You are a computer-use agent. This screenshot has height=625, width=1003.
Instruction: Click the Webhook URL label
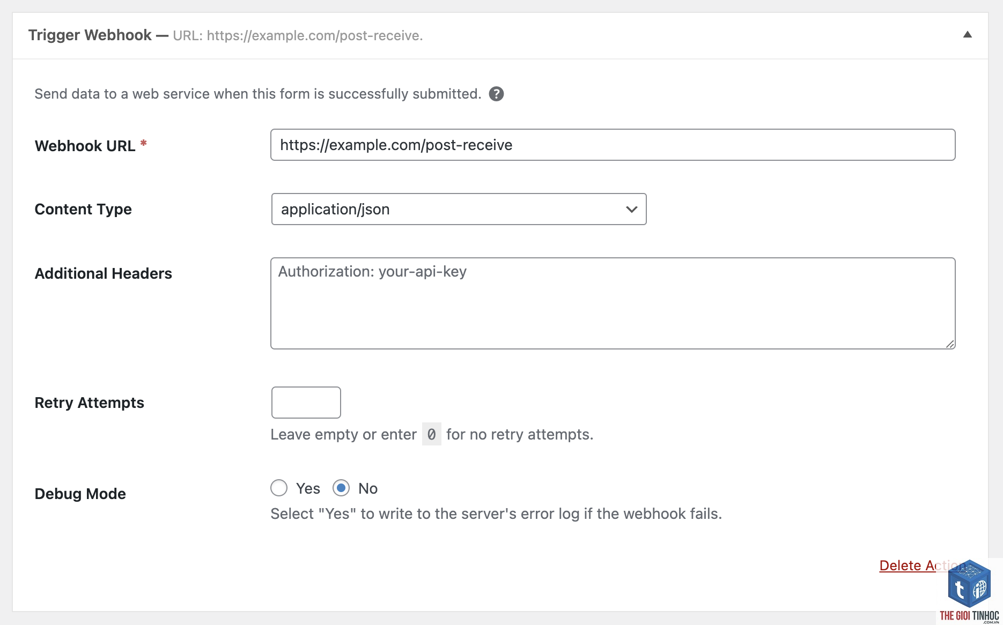click(85, 146)
